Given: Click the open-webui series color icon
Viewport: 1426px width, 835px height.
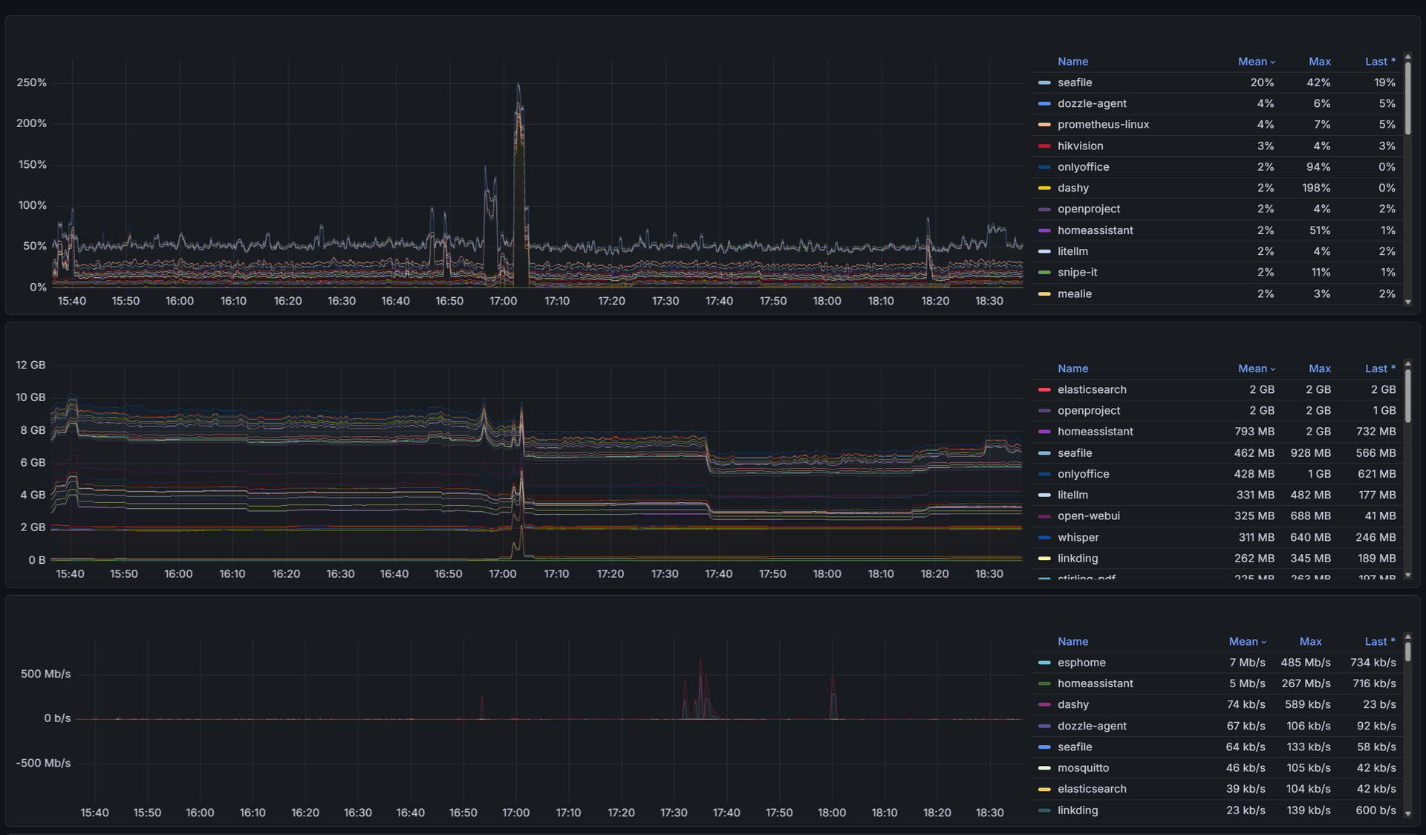Looking at the screenshot, I should tap(1044, 516).
